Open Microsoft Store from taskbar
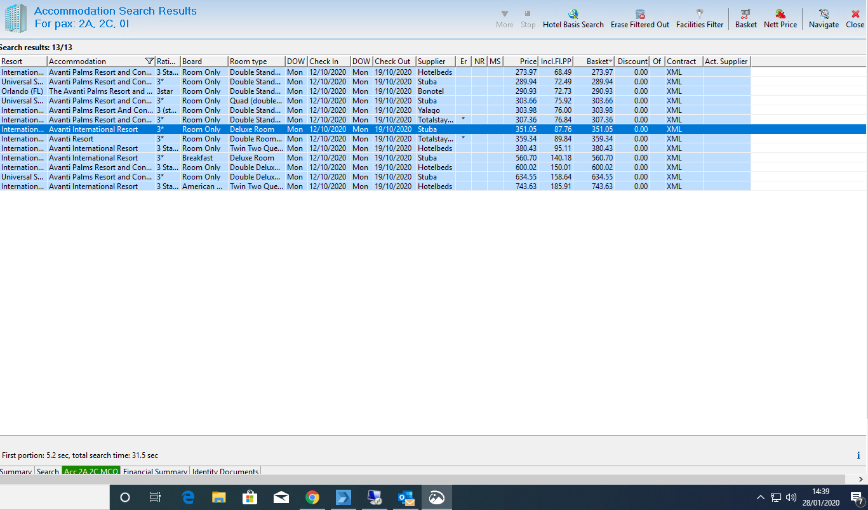The image size is (868, 510). (x=250, y=497)
